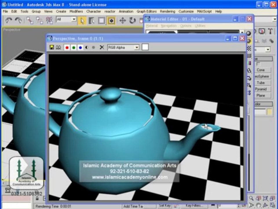Click white color swatch in render window
The width and height of the screenshot is (278, 209).
(x=145, y=47)
